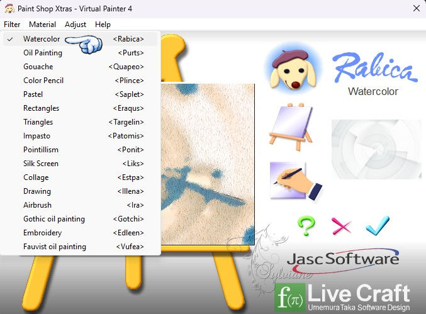Viewport: 426px width, 314px height.
Task: Close the Virtual Painter 4 window
Action: [416, 8]
